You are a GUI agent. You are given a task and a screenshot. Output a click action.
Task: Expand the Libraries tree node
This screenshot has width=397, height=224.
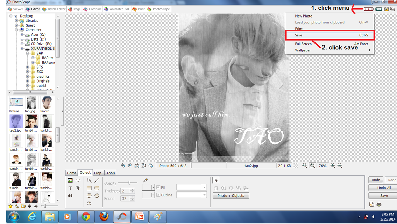coord(16,21)
